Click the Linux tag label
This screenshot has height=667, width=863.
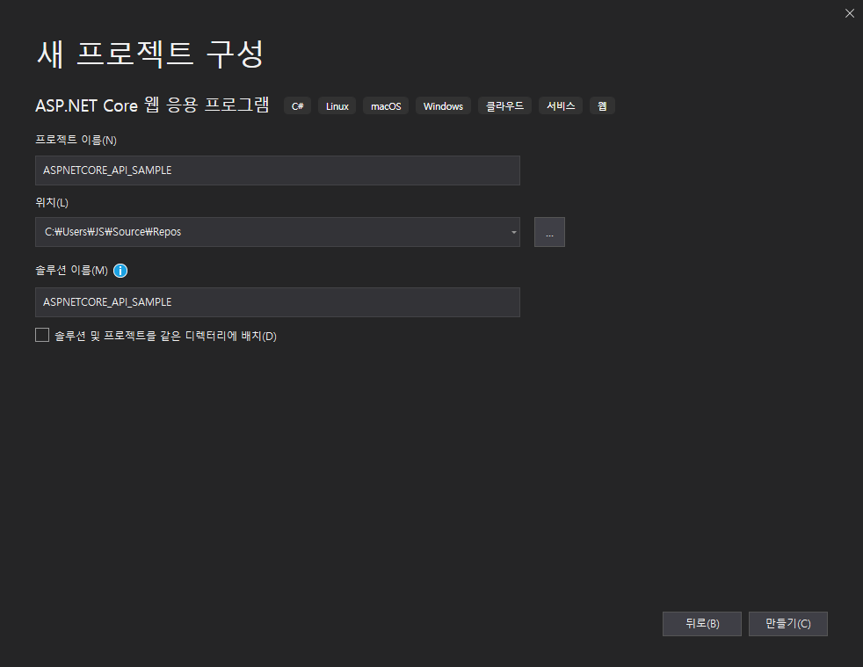point(337,105)
